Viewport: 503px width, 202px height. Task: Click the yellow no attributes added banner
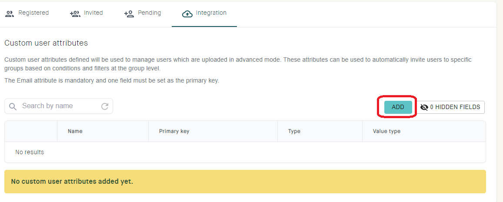[245, 182]
